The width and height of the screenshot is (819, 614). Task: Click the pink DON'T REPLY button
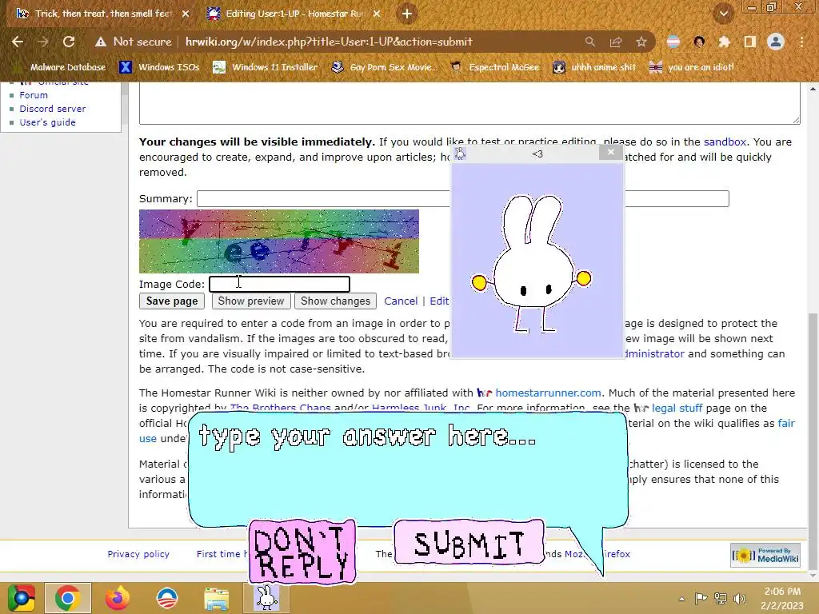tap(302, 552)
